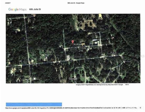Click the Stellar MLS watermark on map
Screen dimensions: 145x112
click(x=138, y=56)
